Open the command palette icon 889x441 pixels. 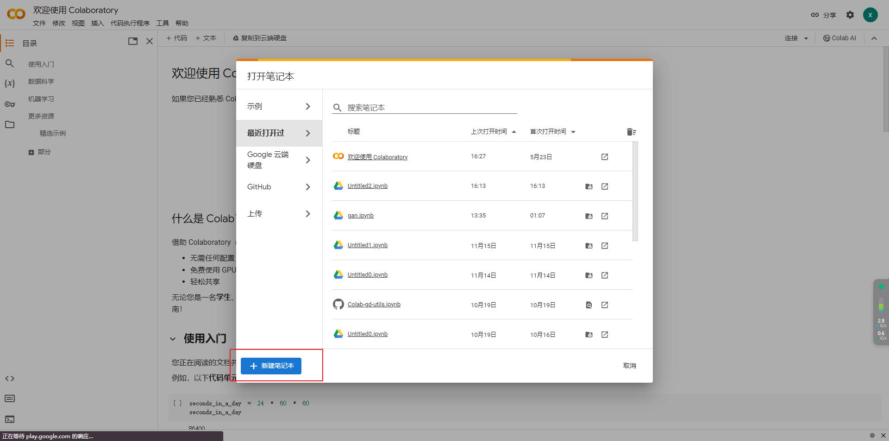point(10,398)
